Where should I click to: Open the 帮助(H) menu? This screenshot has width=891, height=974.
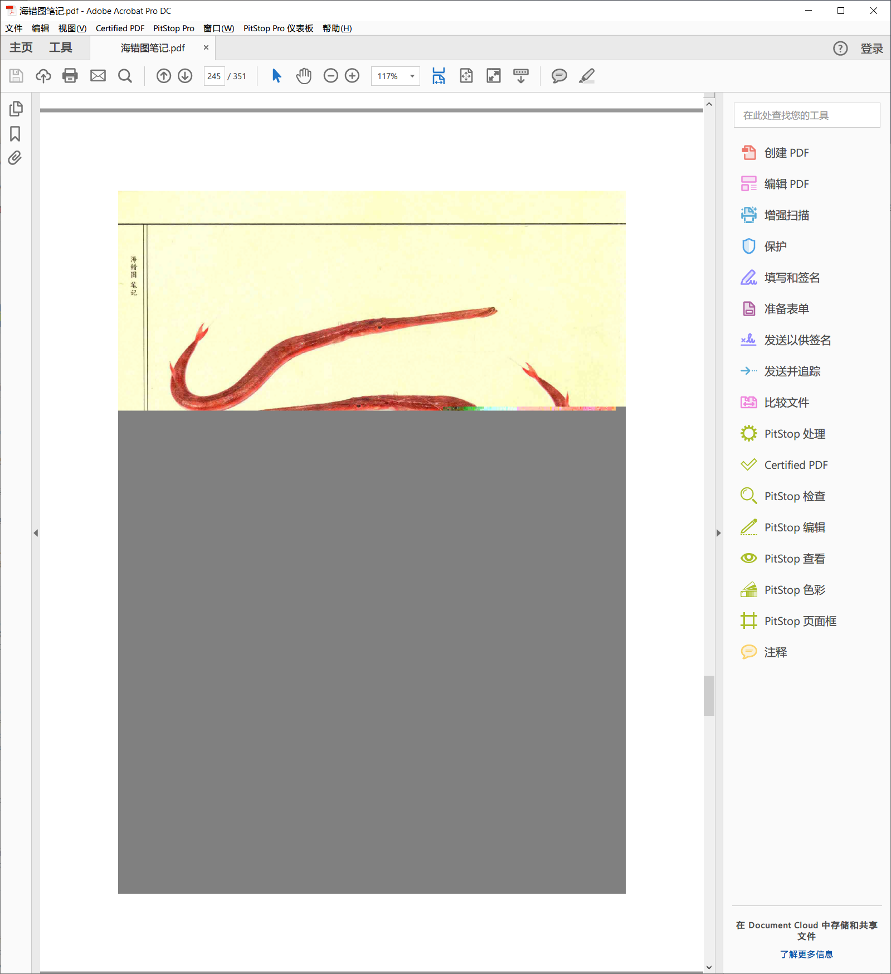tap(337, 28)
